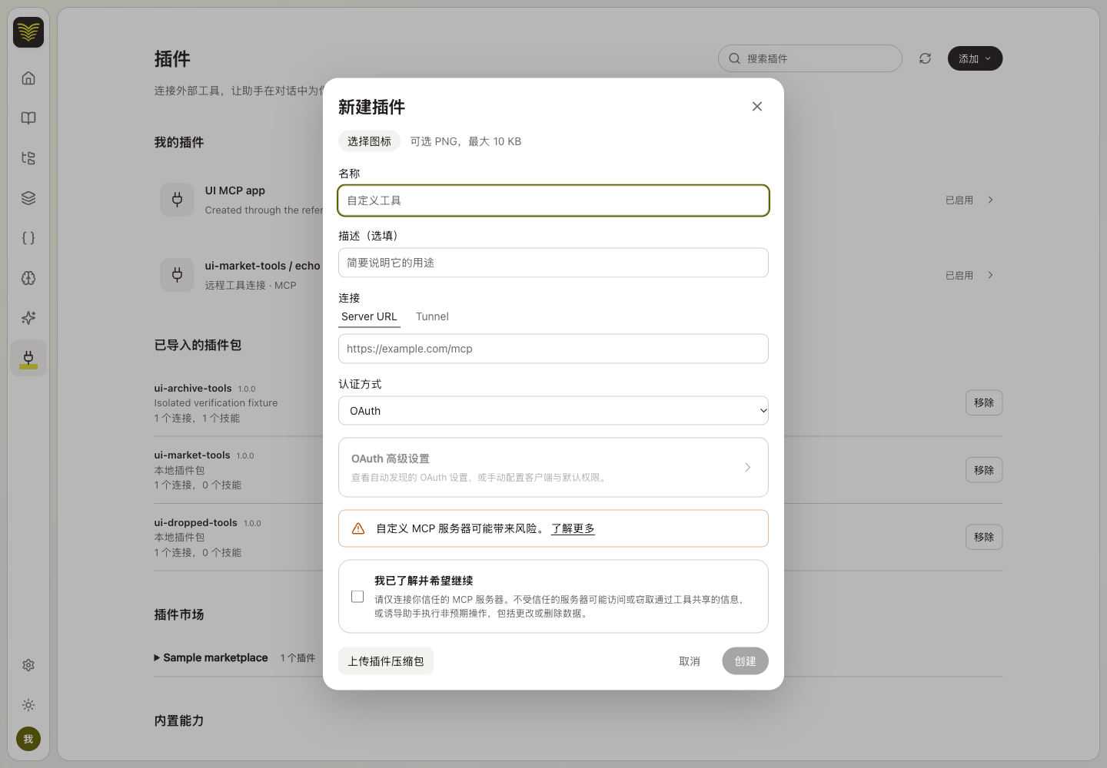Open the home icon in sidebar

pyautogui.click(x=28, y=78)
